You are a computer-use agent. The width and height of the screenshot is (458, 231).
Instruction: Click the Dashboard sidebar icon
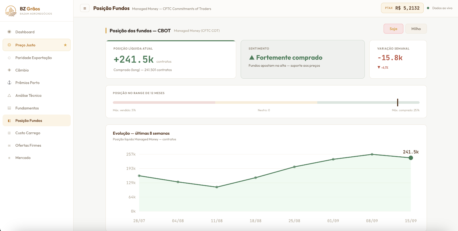point(9,32)
